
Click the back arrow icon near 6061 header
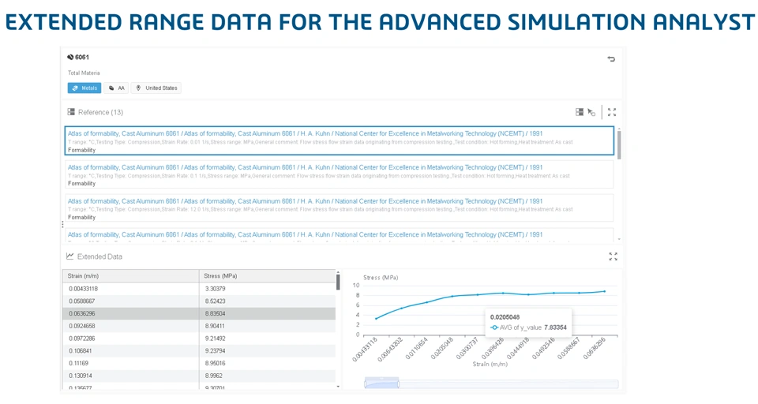tap(611, 59)
